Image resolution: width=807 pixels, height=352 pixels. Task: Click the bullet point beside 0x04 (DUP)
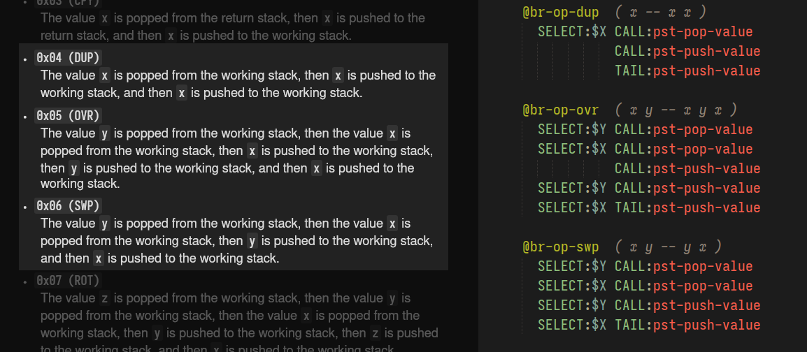25,58
